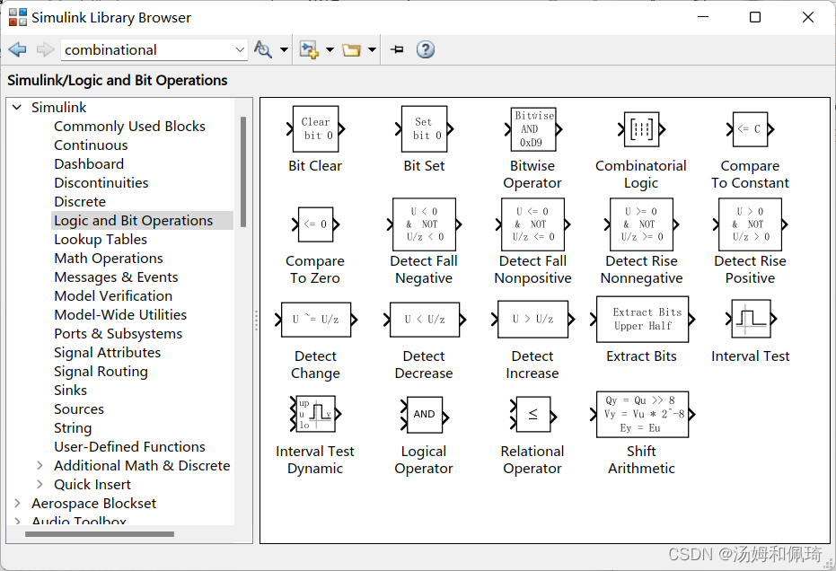Select the Bit Set block
The height and width of the screenshot is (571, 836).
click(425, 129)
